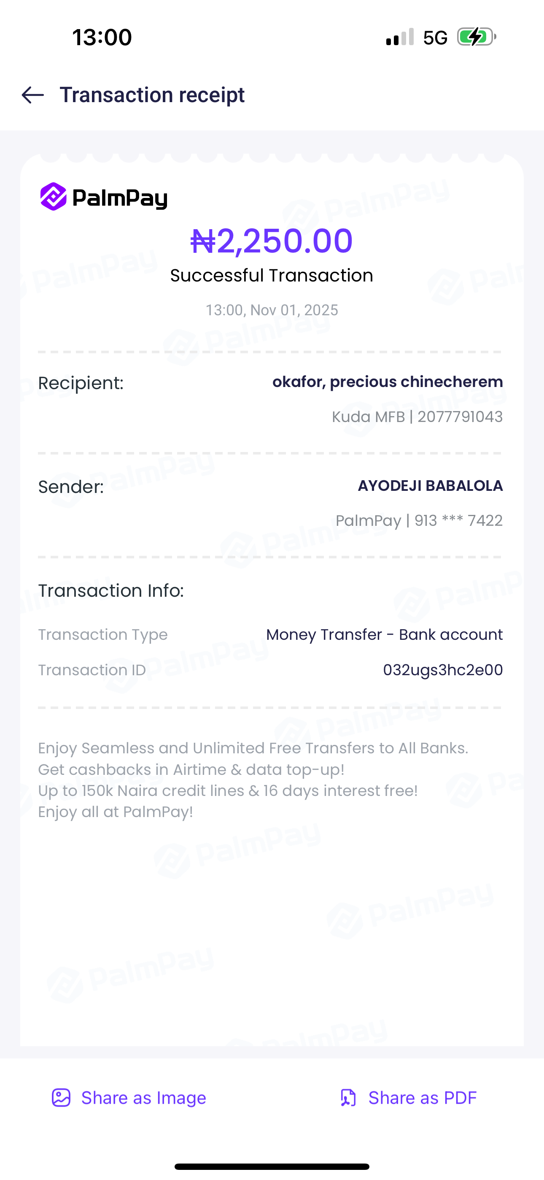The image size is (544, 1180).
Task: Tap the PalmPay logo icon
Action: tap(54, 197)
